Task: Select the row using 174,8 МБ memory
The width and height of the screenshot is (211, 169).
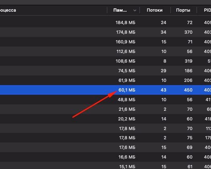Action: pyautogui.click(x=105, y=32)
